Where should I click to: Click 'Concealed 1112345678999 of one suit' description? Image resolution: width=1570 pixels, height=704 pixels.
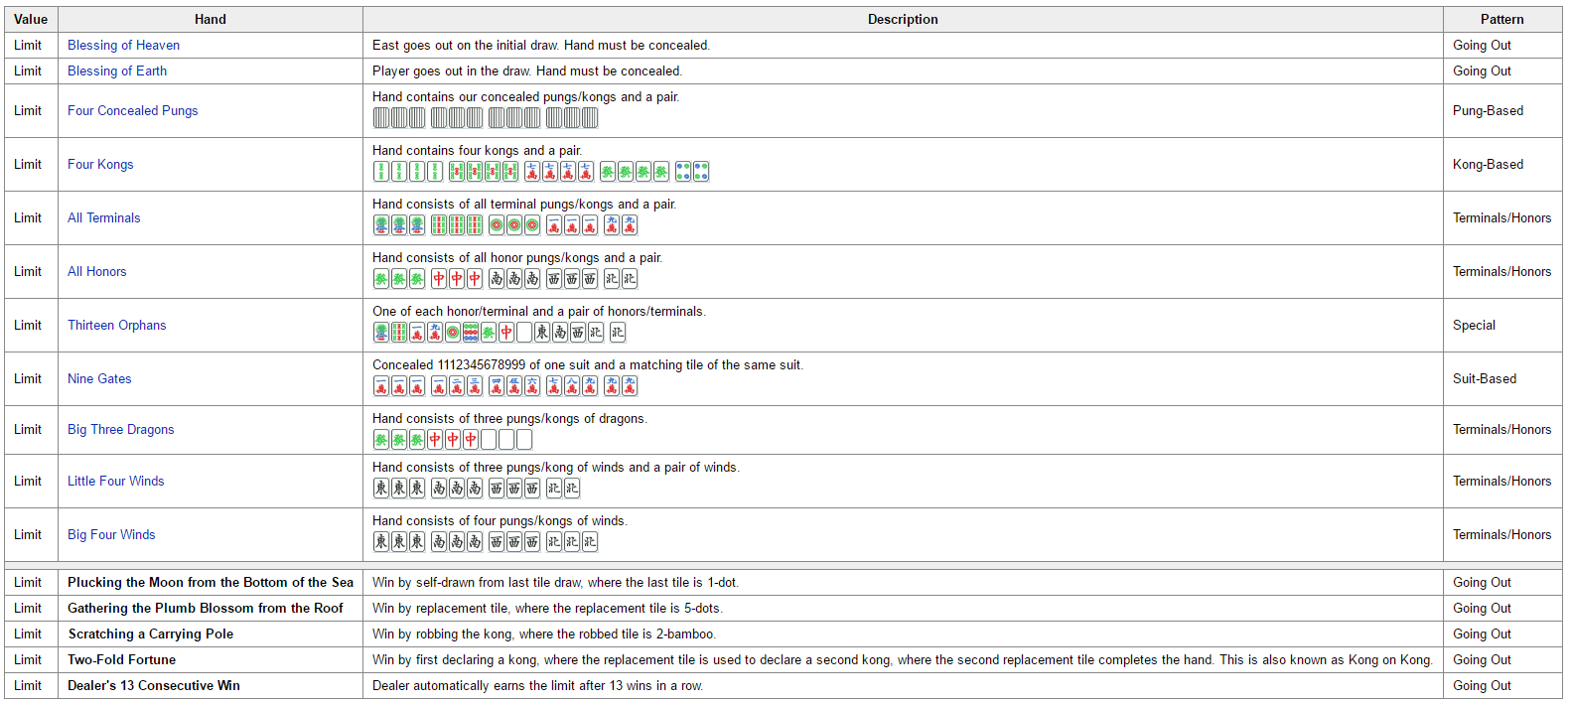coord(588,364)
